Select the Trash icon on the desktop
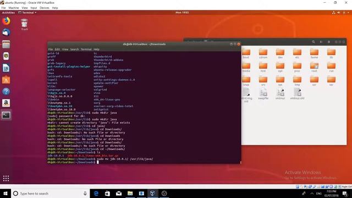This screenshot has height=198, width=352. 24,25
